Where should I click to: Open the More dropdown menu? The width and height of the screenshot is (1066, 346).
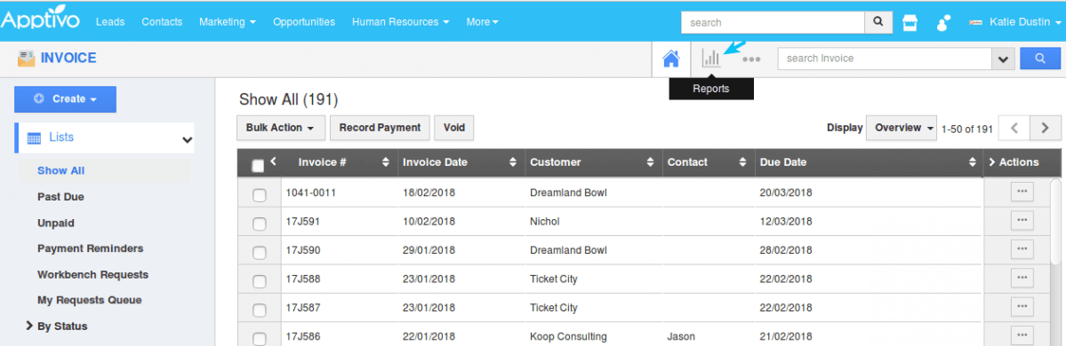(x=482, y=21)
